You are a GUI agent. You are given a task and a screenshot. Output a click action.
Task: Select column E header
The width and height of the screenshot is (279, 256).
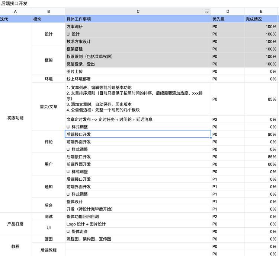click(261, 12)
